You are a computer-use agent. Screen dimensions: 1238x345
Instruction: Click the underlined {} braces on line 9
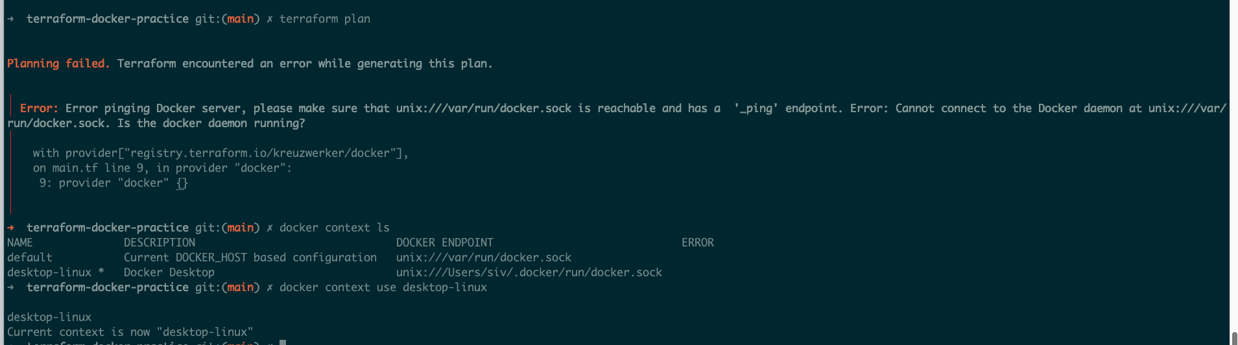[x=182, y=184]
